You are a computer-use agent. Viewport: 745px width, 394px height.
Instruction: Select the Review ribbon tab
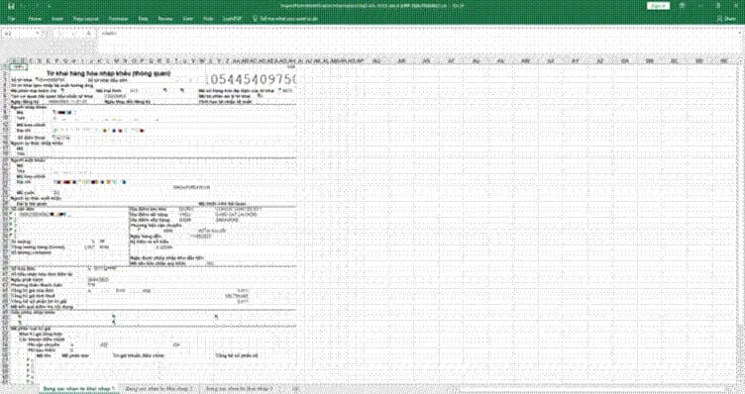click(164, 19)
